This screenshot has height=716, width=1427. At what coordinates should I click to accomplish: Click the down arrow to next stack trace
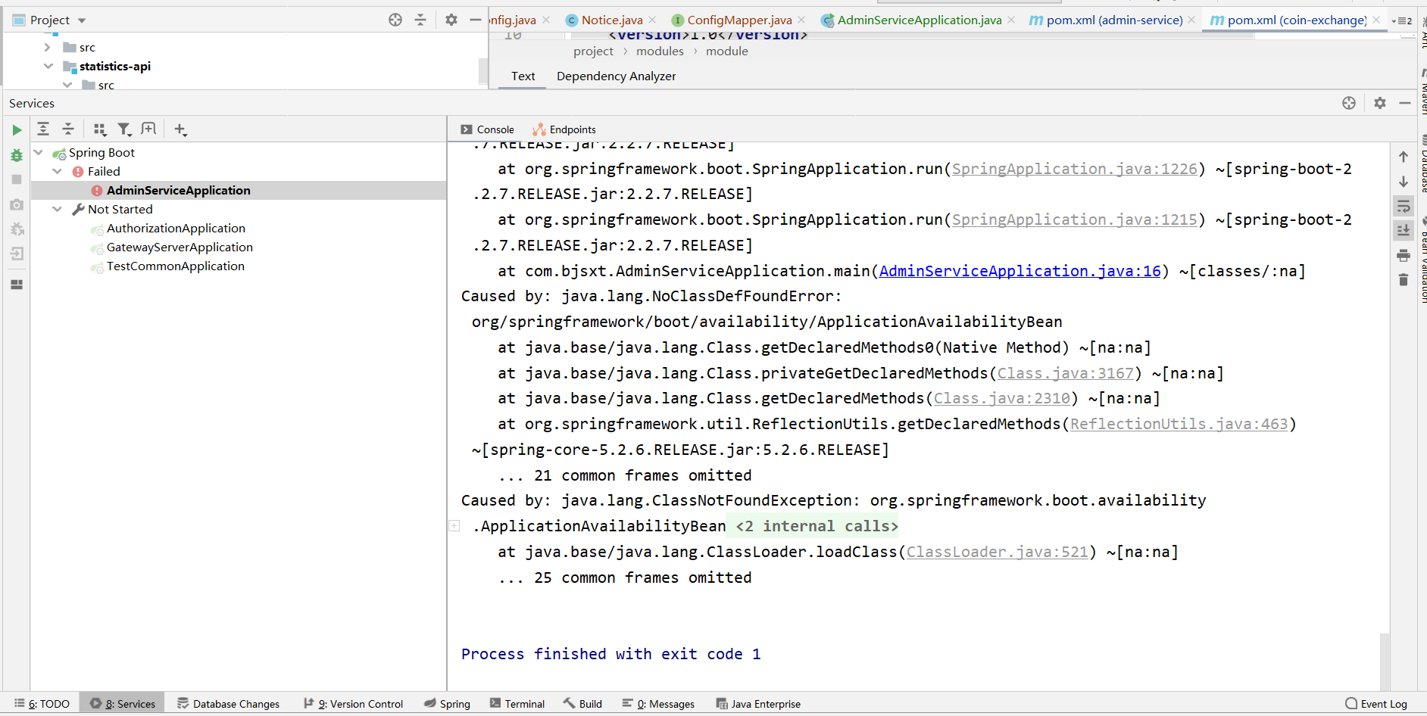[1404, 182]
